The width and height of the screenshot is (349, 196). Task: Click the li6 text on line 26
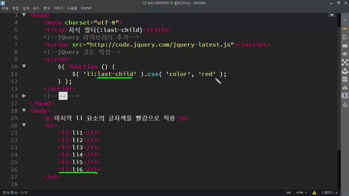pos(77,170)
